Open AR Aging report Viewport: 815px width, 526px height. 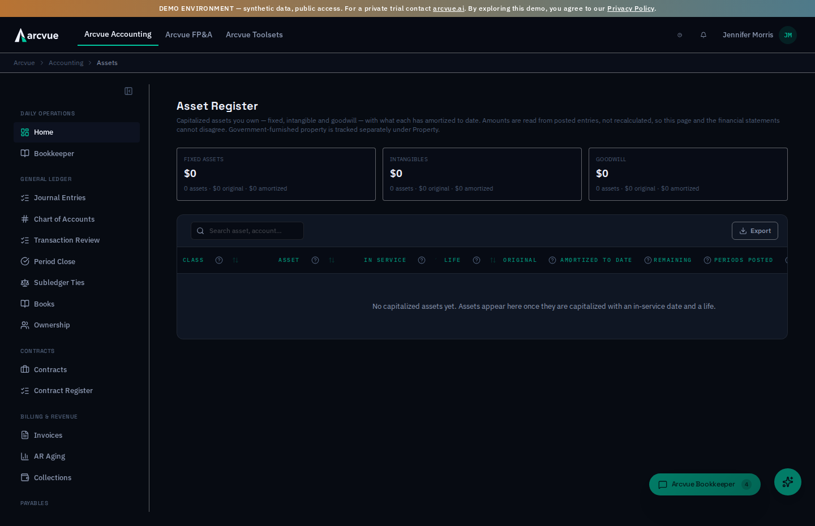click(x=76, y=456)
